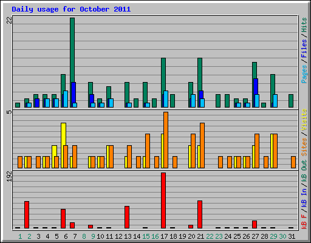
Task: Click the 'Hits' legend label
Action: [x=304, y=25]
